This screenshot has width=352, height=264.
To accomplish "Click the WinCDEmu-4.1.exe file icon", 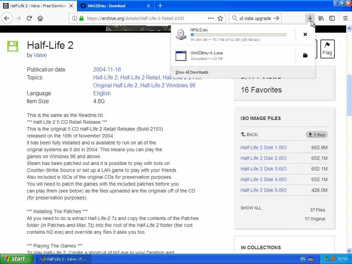I will point(181,56).
